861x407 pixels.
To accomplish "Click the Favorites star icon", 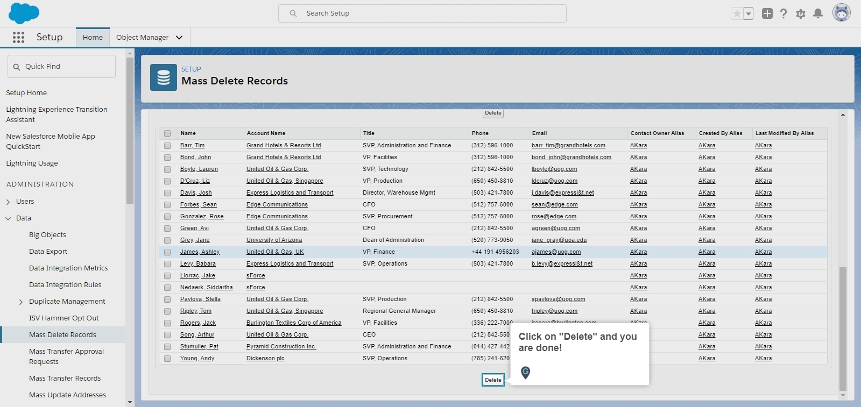I will [x=737, y=13].
